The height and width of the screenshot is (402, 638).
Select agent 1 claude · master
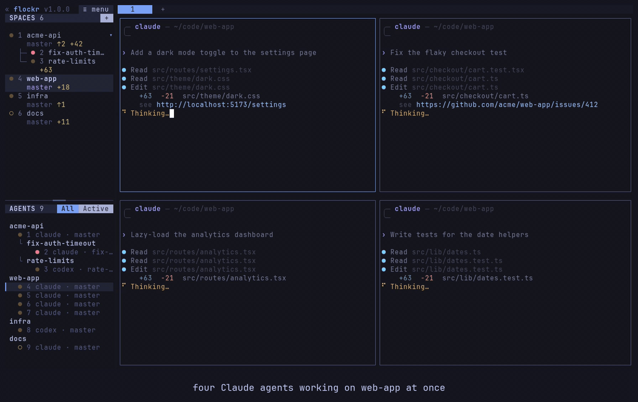pos(59,235)
